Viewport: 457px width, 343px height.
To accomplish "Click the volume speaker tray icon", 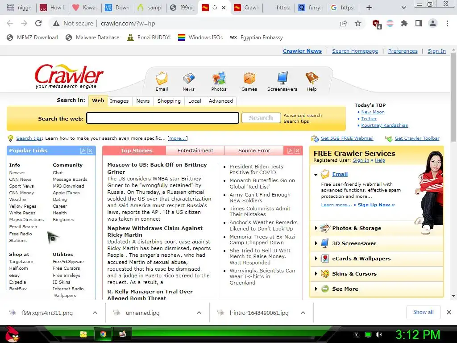I will pos(379,335).
